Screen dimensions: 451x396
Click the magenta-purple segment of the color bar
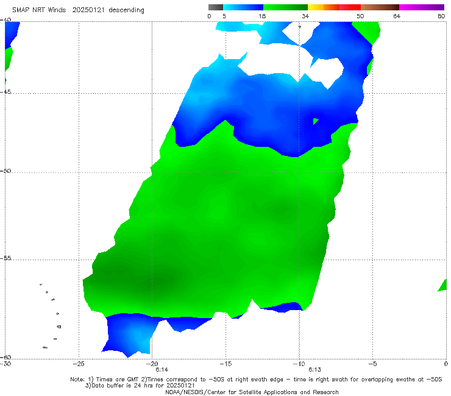422,7
